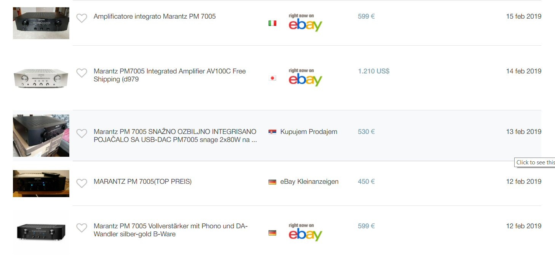Click eBay logo next to the Japan flag

coord(305,78)
